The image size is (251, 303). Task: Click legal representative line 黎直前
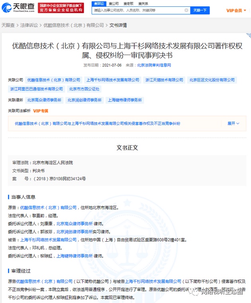pyautogui.click(x=33, y=216)
